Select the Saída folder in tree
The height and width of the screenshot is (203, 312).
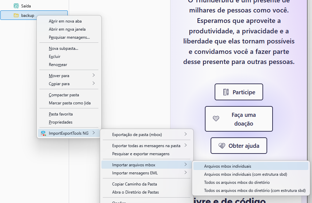click(34, 6)
